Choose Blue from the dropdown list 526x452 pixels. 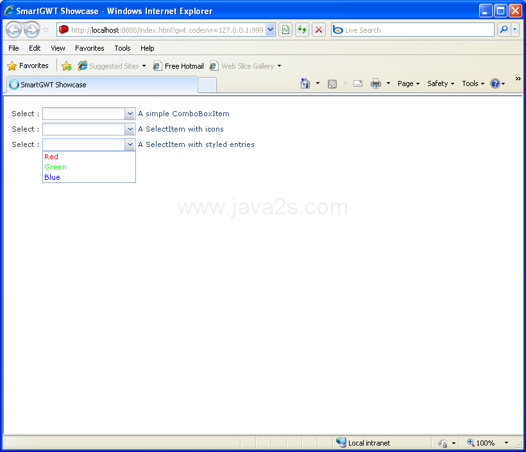[x=89, y=177]
